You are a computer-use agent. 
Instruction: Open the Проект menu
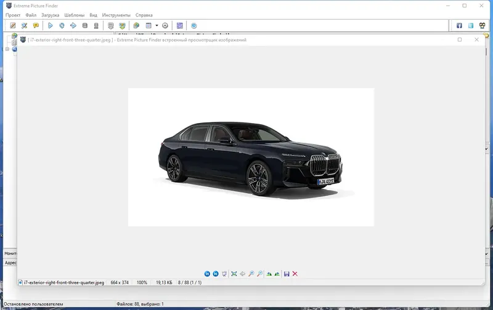13,15
